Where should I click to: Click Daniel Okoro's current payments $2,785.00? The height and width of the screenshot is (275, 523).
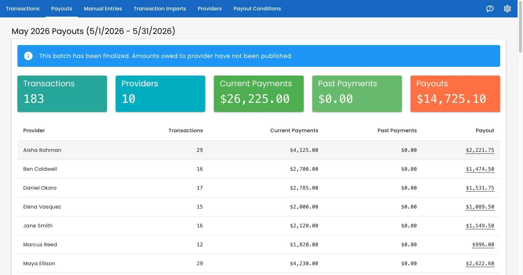click(304, 188)
